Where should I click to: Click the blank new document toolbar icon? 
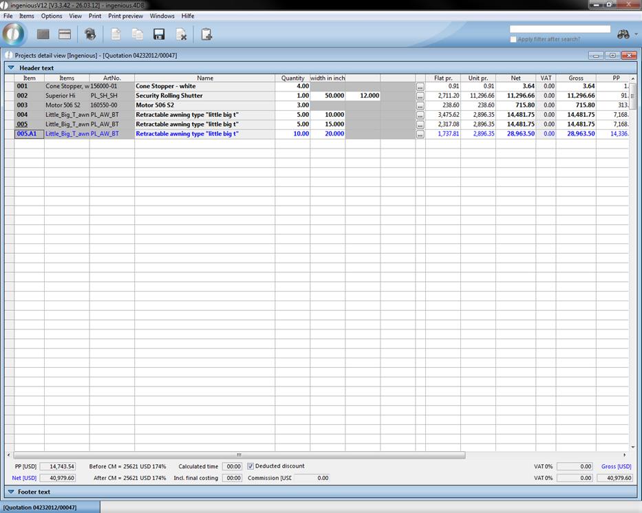116,34
